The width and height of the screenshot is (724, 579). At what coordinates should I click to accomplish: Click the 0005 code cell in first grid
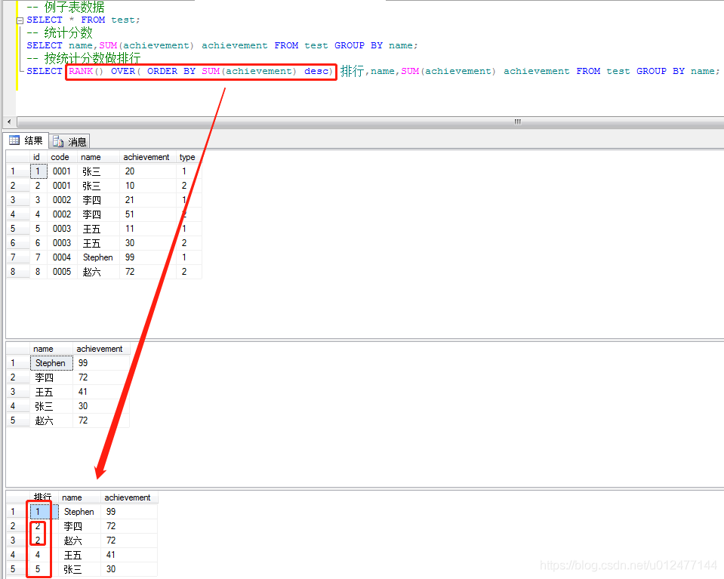click(62, 272)
